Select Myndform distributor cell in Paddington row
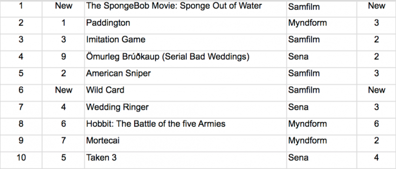Screen dimensions: 396x169 (x=321, y=26)
